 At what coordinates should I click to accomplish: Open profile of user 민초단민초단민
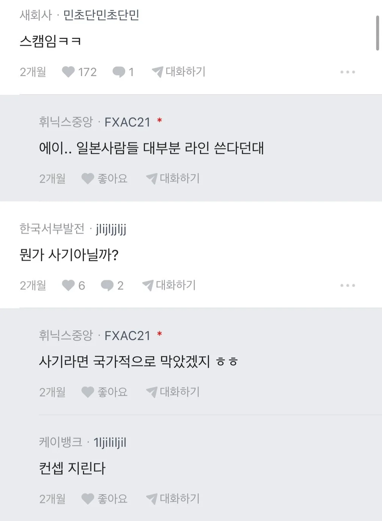pyautogui.click(x=101, y=15)
